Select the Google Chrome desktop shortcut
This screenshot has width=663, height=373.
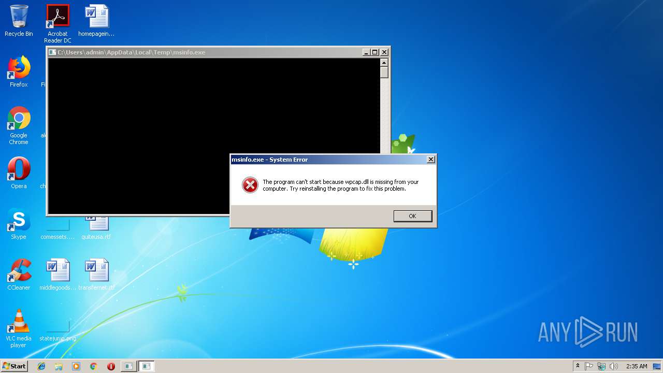pos(19,126)
